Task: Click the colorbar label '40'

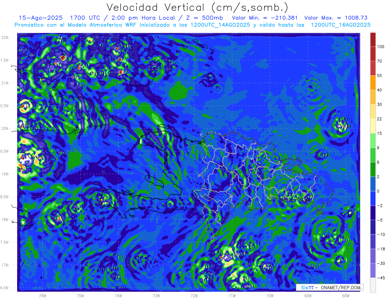Action: click(x=380, y=90)
